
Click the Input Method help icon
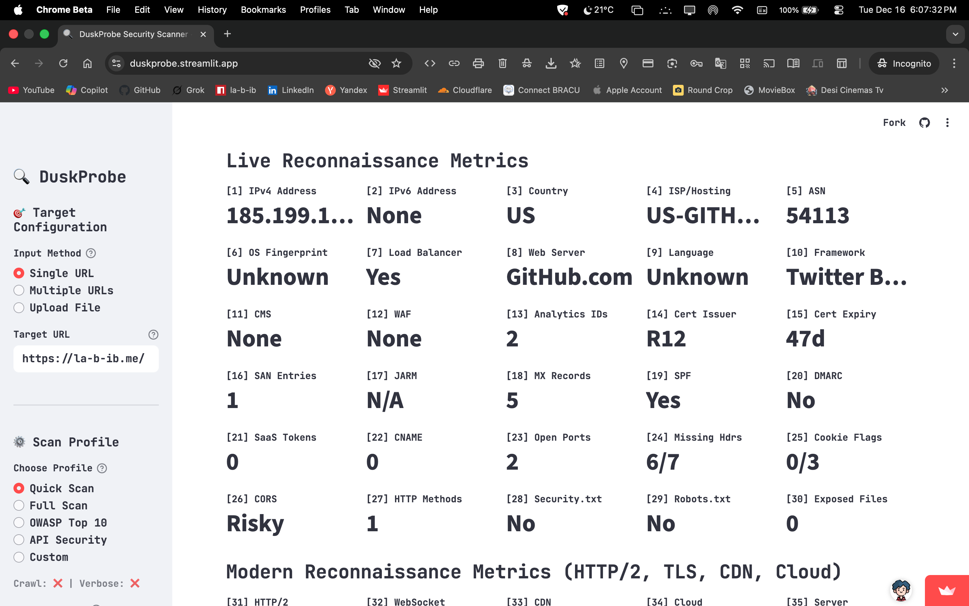tap(91, 253)
